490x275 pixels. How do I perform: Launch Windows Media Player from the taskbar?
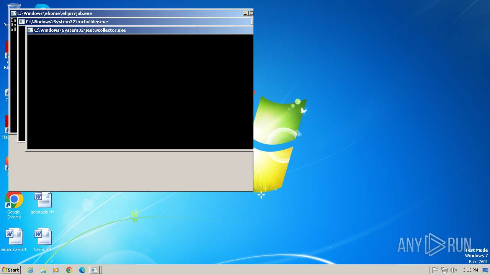pos(56,270)
